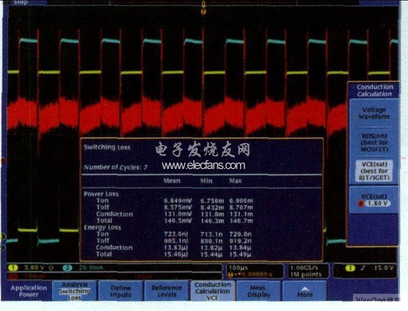Open the Analysis Switching Loss menu
408x311 pixels.
click(x=75, y=291)
